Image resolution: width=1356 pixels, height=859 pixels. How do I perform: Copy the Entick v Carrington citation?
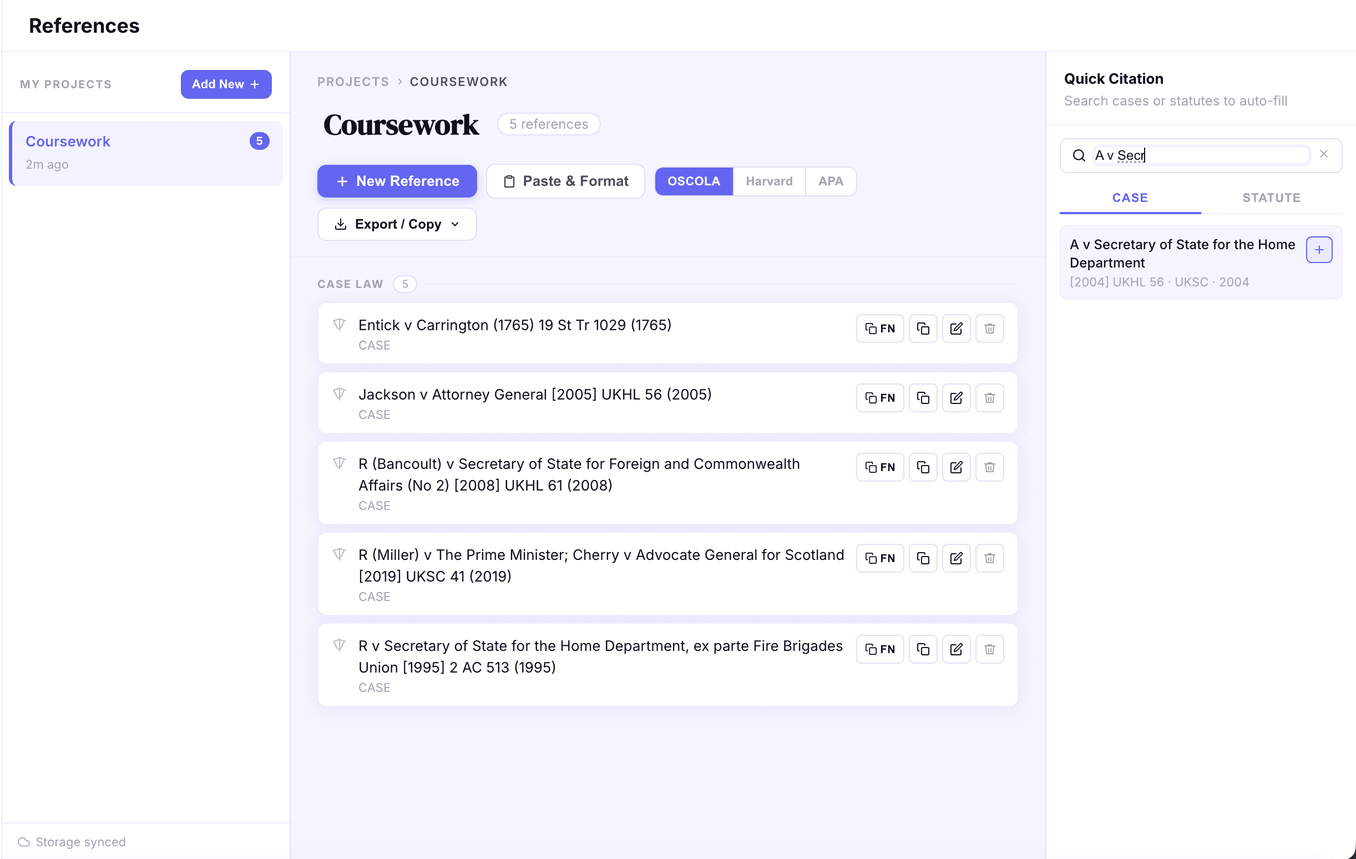coord(922,329)
